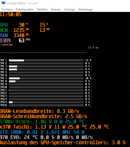Select the D3D9 63 FPS counter

pos(15,41)
